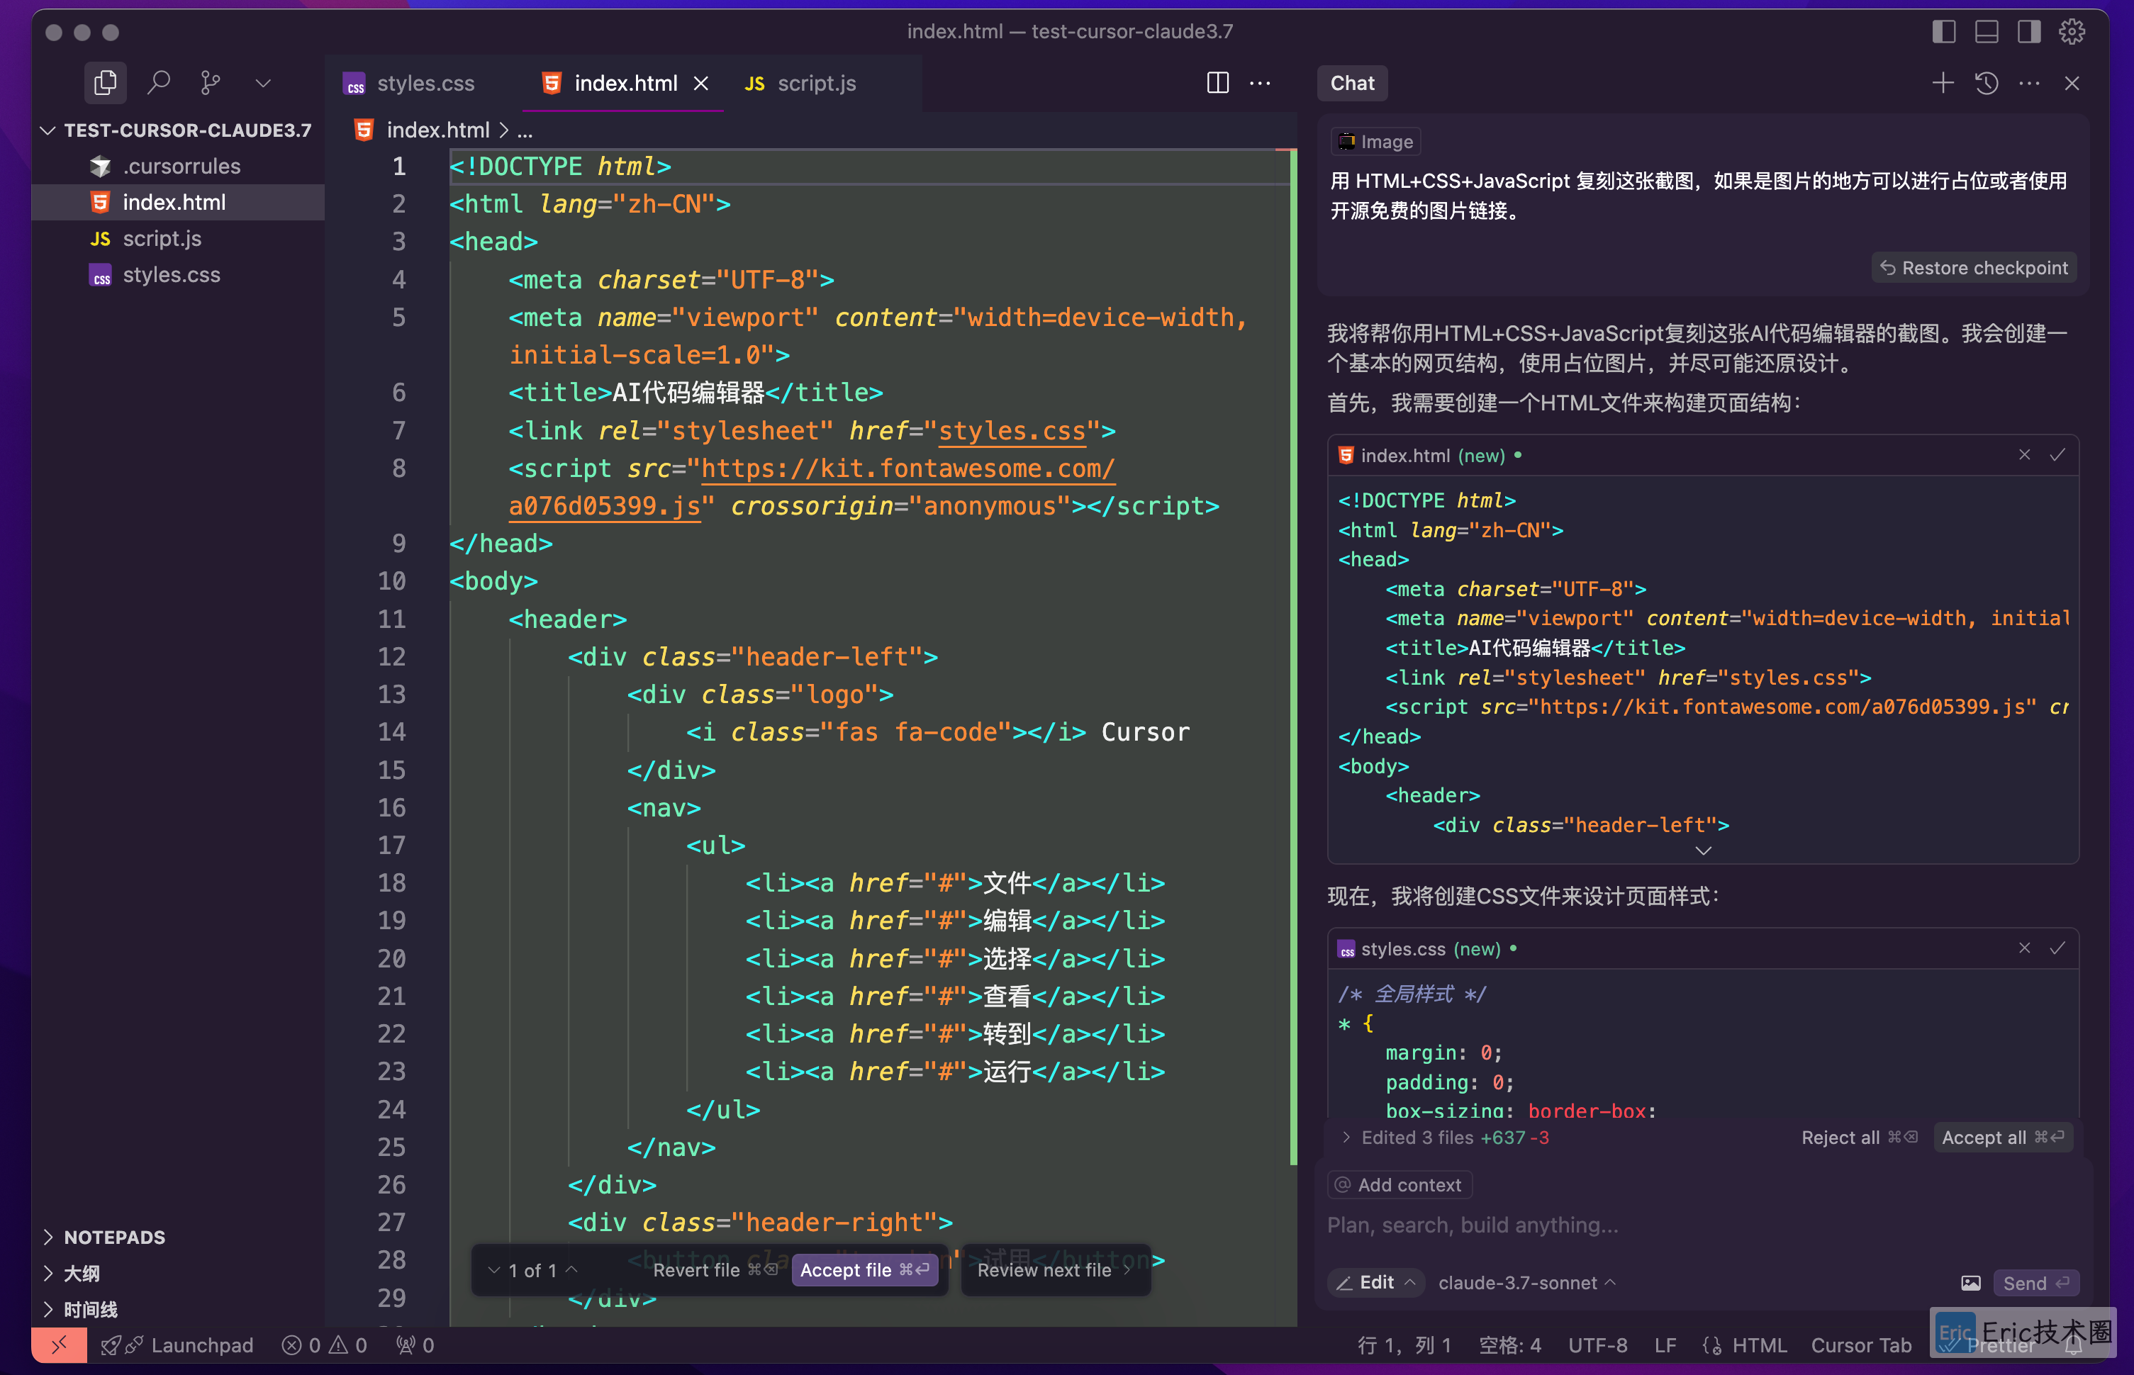This screenshot has width=2134, height=1375.
Task: Open errors and warnings status indicator
Action: click(324, 1345)
